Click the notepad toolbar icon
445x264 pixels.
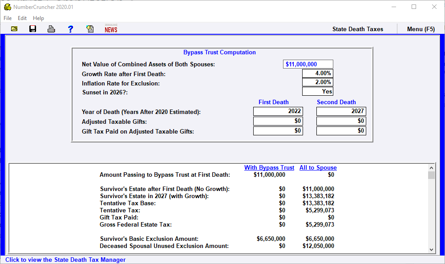[x=90, y=28]
